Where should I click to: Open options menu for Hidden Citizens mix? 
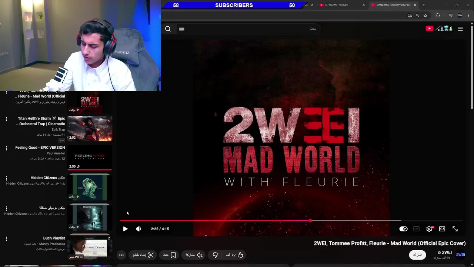[x=6, y=178]
